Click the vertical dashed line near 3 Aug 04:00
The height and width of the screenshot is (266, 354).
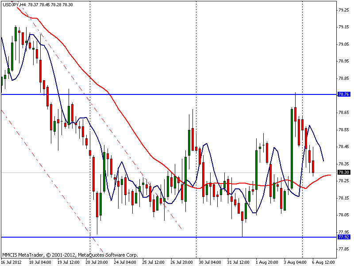pyautogui.click(x=303, y=129)
